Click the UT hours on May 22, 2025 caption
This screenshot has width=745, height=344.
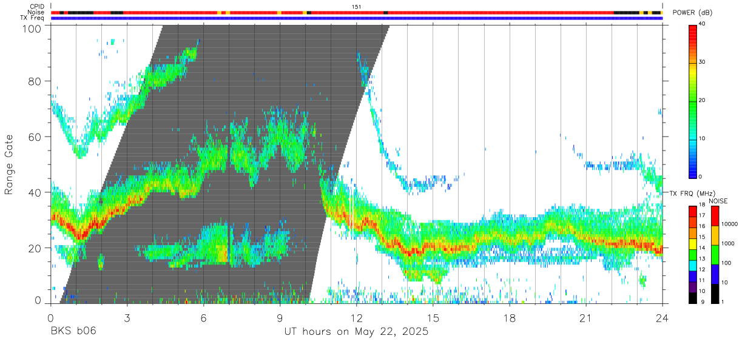coord(356,331)
